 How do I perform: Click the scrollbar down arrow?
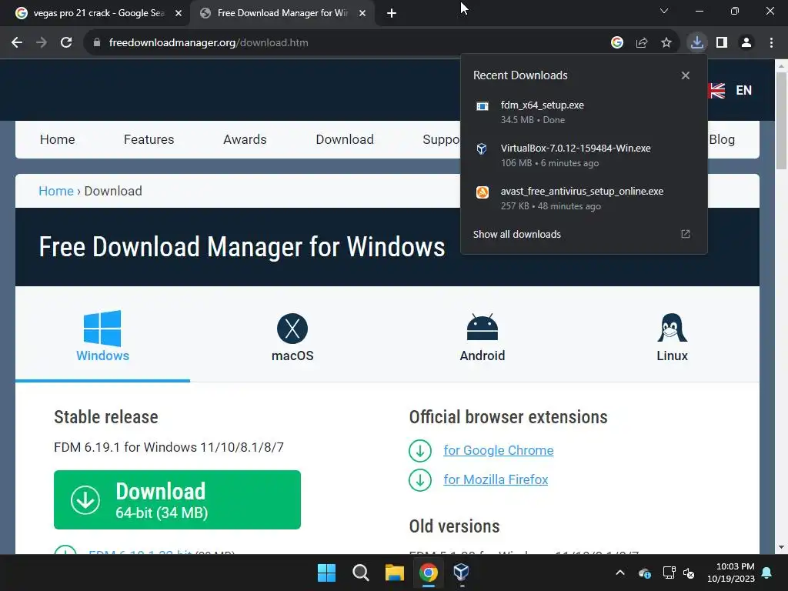781,547
